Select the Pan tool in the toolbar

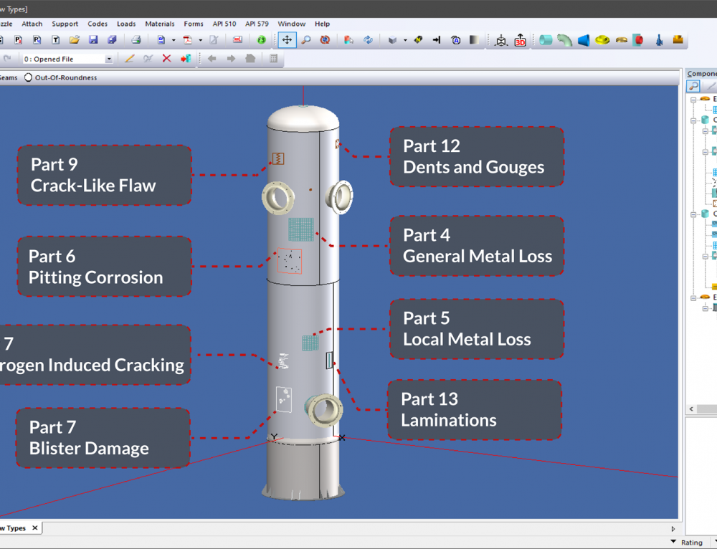[287, 40]
